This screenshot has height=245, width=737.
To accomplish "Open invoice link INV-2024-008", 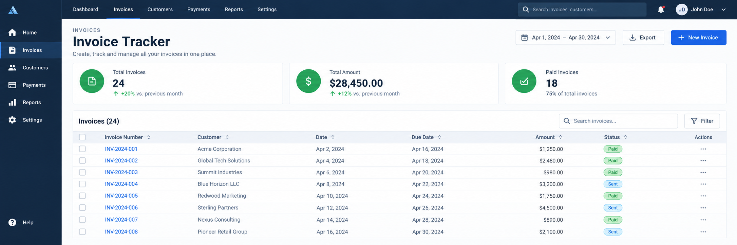I will [x=121, y=232].
